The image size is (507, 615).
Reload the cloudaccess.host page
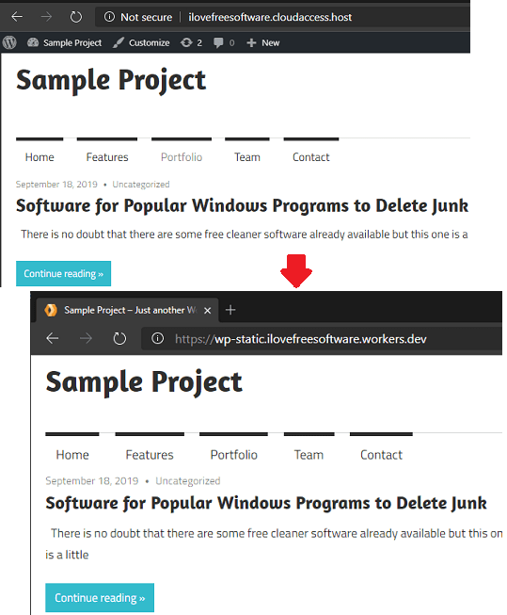tap(76, 17)
